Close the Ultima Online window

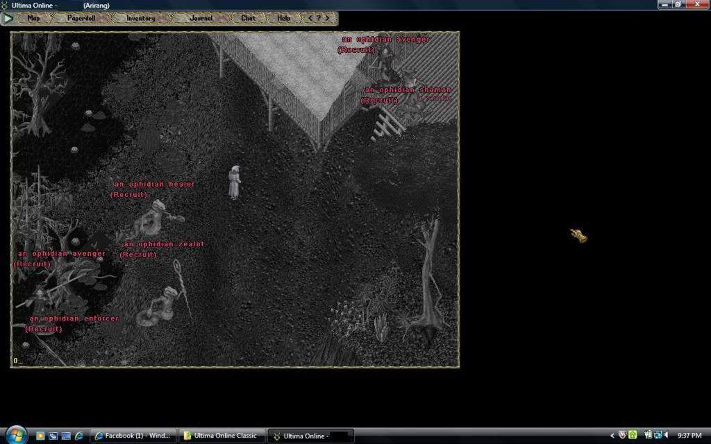[x=697, y=5]
